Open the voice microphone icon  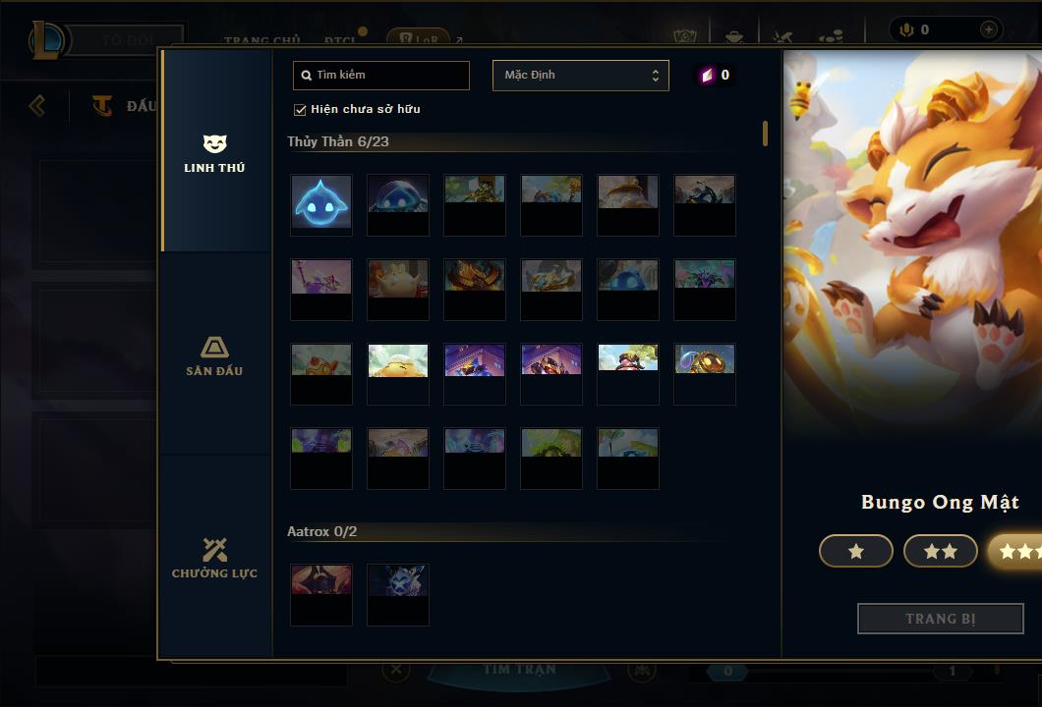906,29
